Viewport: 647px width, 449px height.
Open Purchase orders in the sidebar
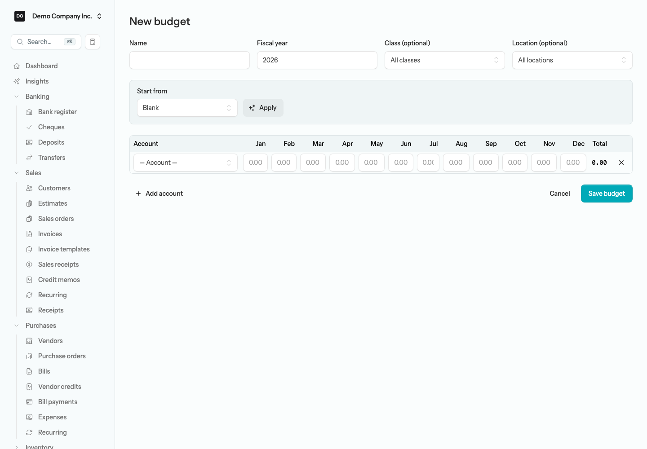[x=62, y=356]
